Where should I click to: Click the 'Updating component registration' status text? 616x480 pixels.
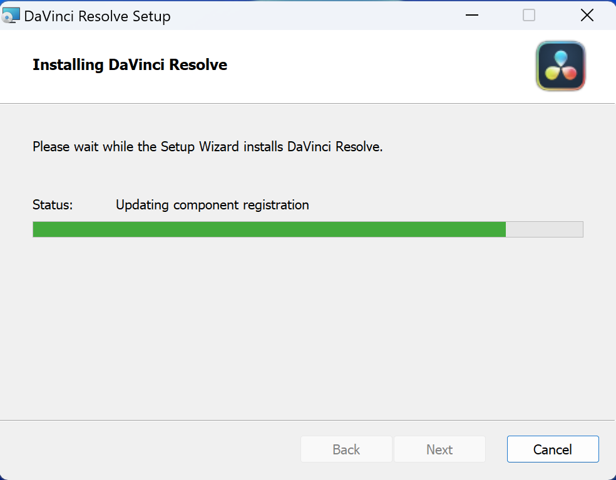tap(212, 205)
